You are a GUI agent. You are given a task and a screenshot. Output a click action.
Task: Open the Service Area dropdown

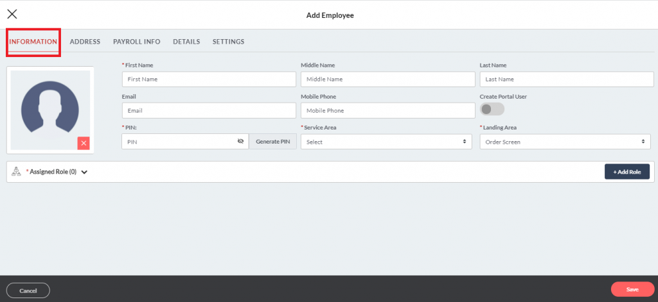pyautogui.click(x=386, y=142)
